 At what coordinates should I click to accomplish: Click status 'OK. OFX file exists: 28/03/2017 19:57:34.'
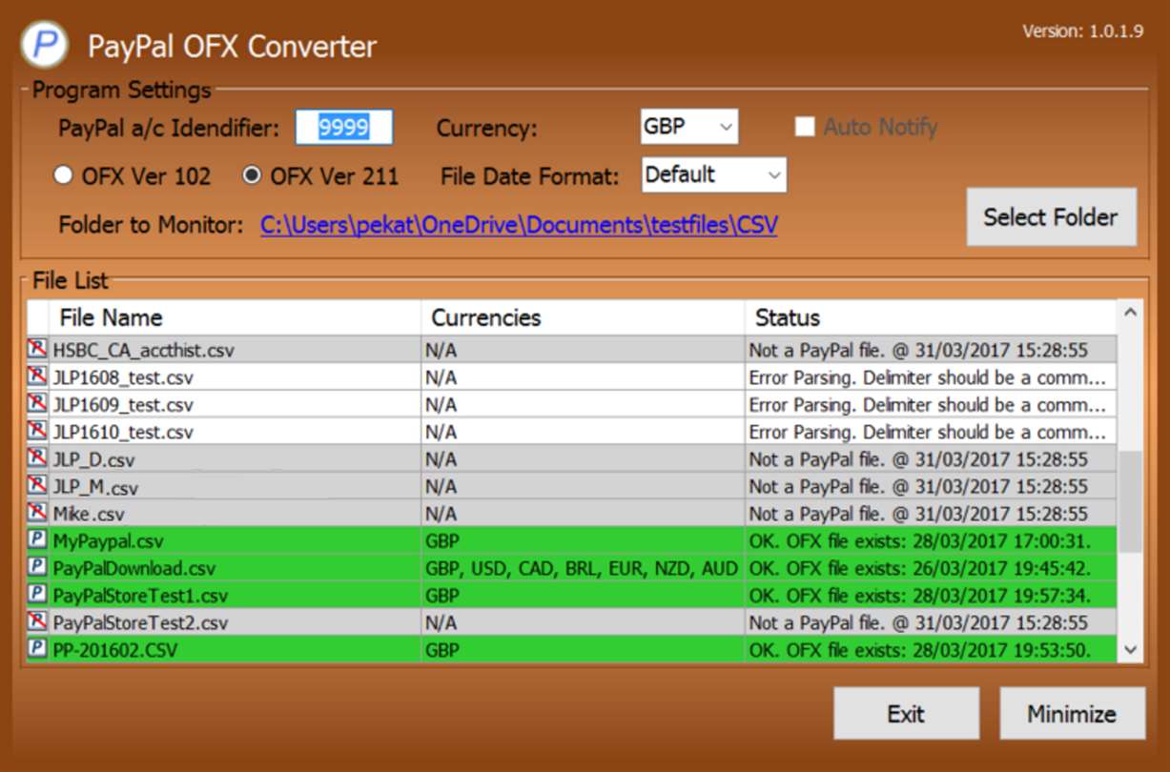coord(919,596)
